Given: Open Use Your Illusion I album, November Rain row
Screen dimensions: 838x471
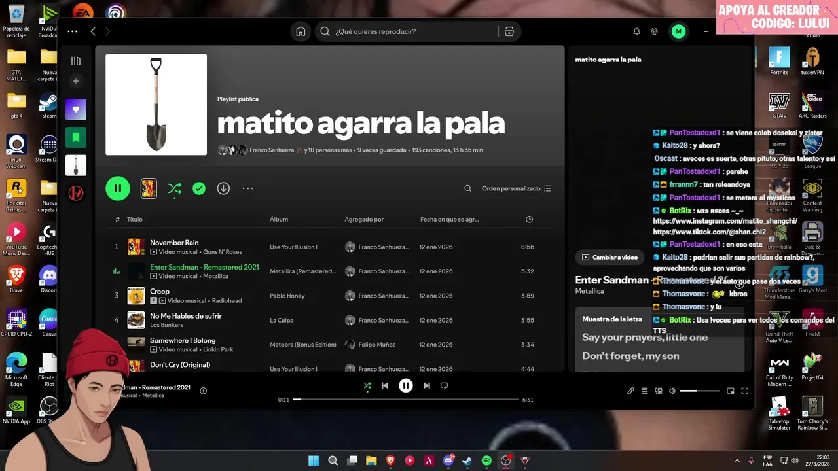Looking at the screenshot, I should coord(293,247).
